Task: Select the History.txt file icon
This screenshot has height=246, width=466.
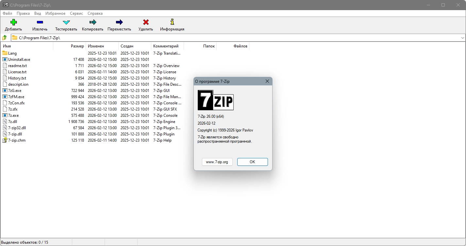Action: [5, 78]
